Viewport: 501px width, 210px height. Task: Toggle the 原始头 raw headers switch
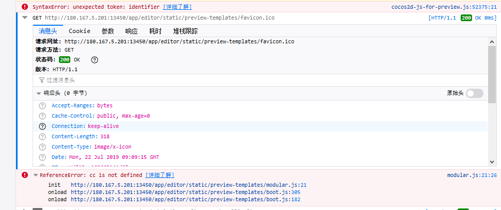coord(474,93)
